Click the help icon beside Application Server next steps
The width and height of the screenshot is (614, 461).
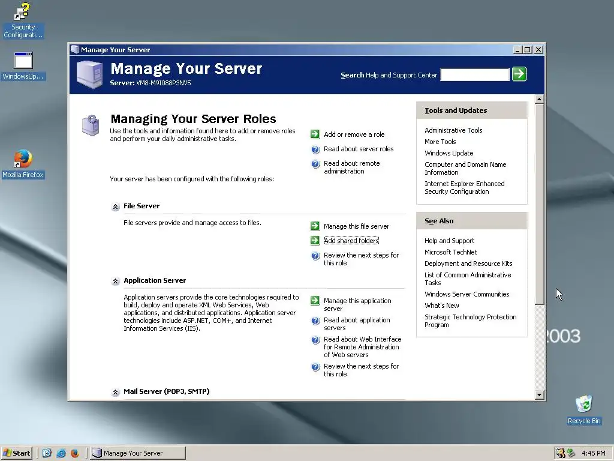(315, 367)
